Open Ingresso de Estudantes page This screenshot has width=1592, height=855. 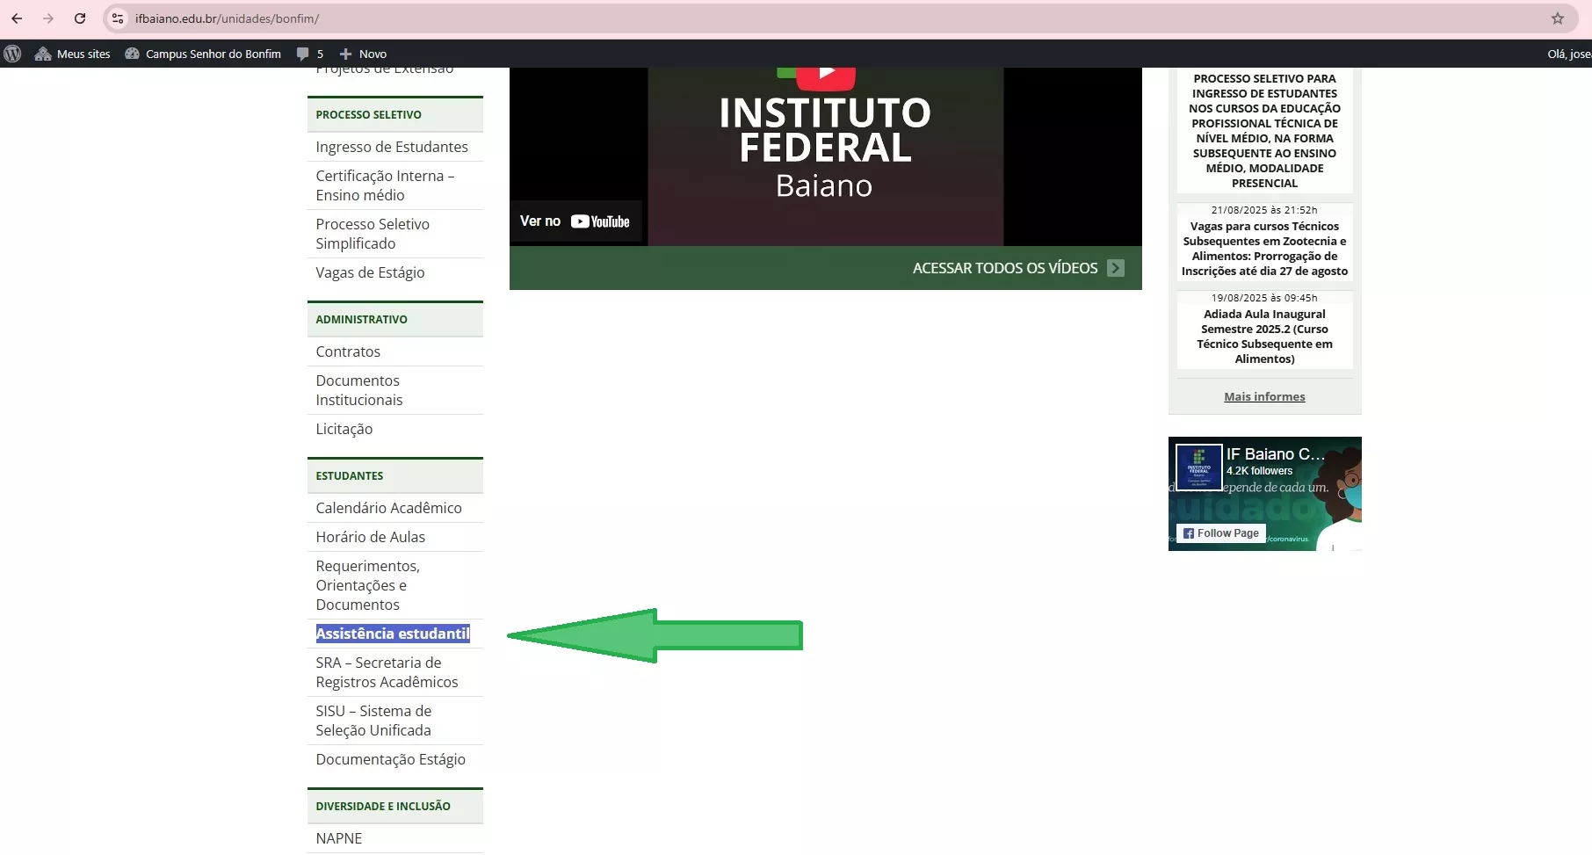392,147
